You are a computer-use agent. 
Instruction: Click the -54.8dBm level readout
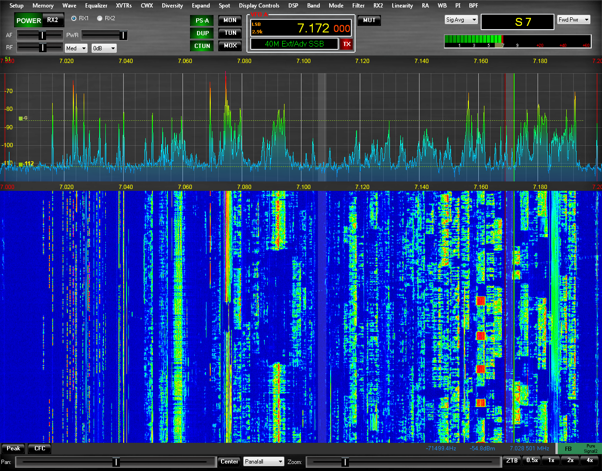coord(482,448)
